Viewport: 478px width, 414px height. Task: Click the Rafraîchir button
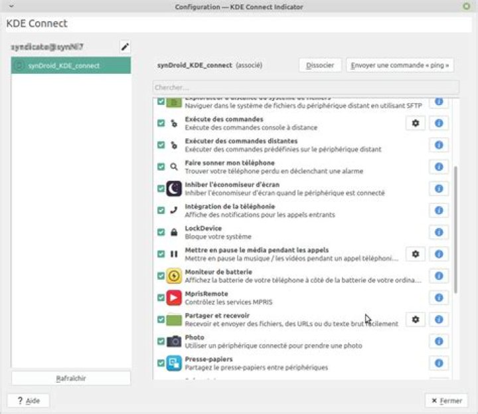pyautogui.click(x=71, y=378)
